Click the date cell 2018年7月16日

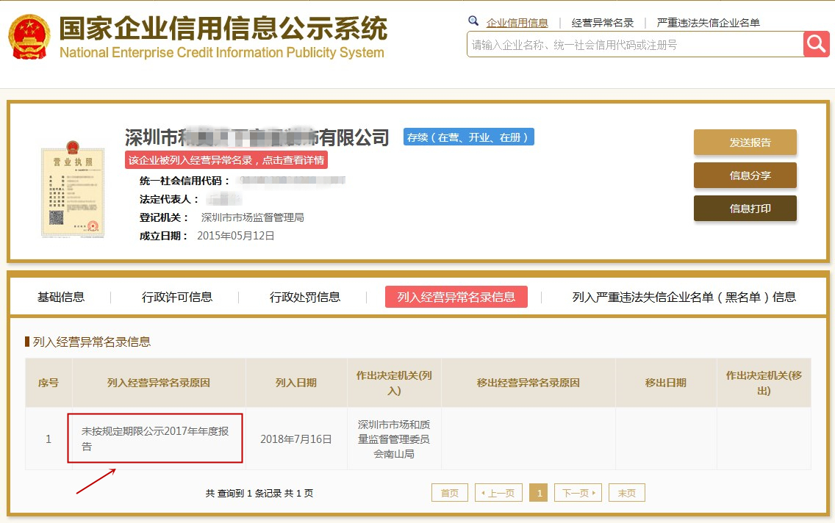296,439
